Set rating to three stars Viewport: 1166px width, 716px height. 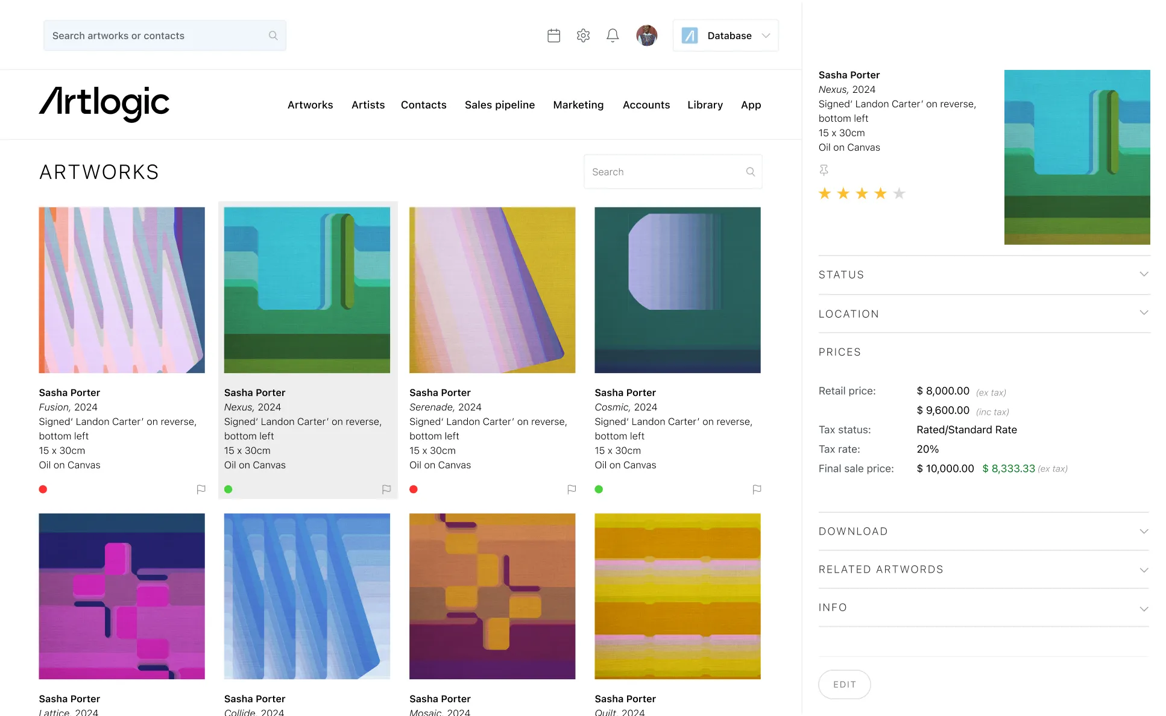pyautogui.click(x=862, y=193)
